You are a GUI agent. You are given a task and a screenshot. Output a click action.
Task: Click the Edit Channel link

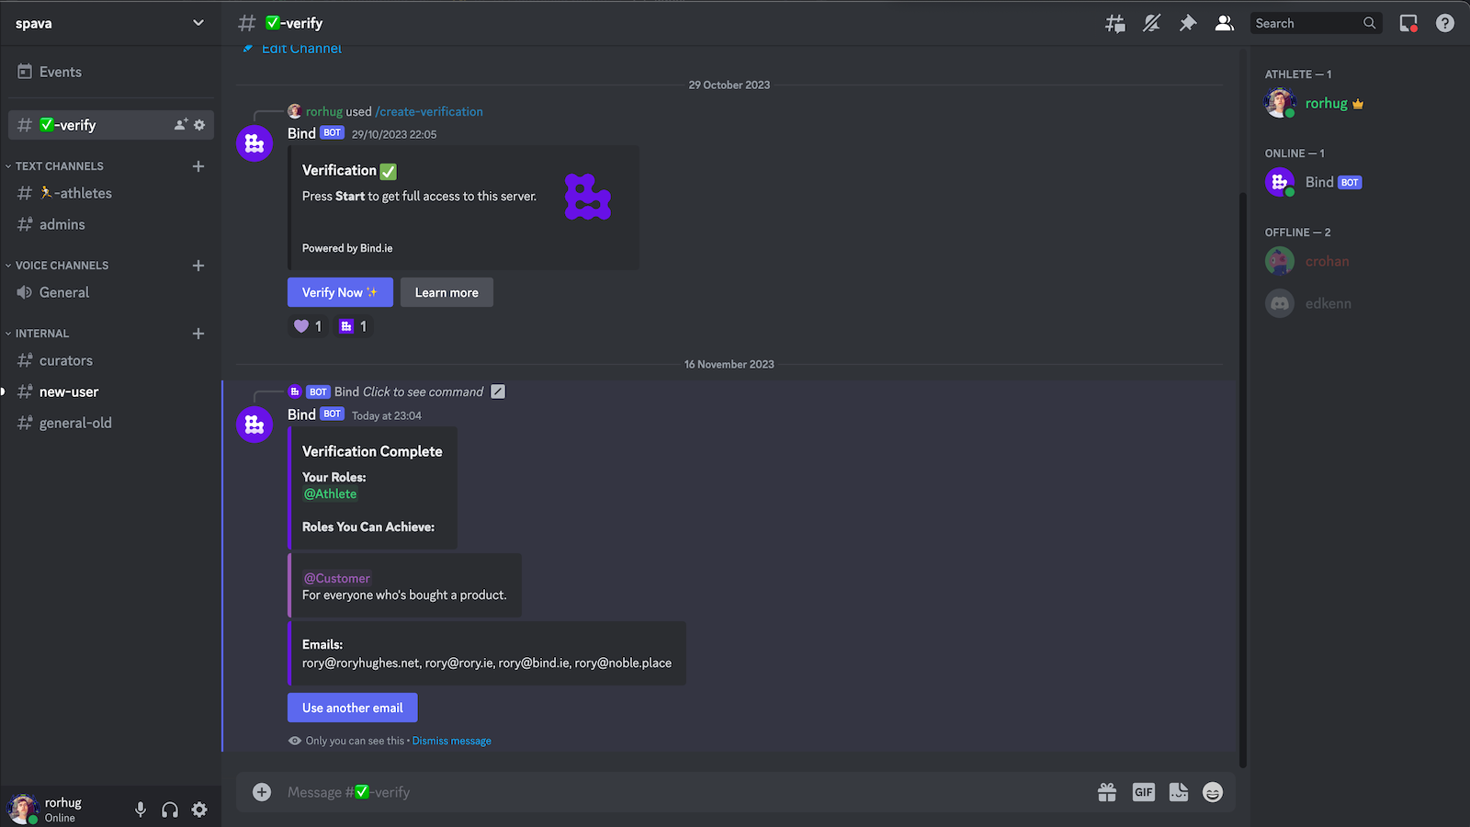[301, 49]
